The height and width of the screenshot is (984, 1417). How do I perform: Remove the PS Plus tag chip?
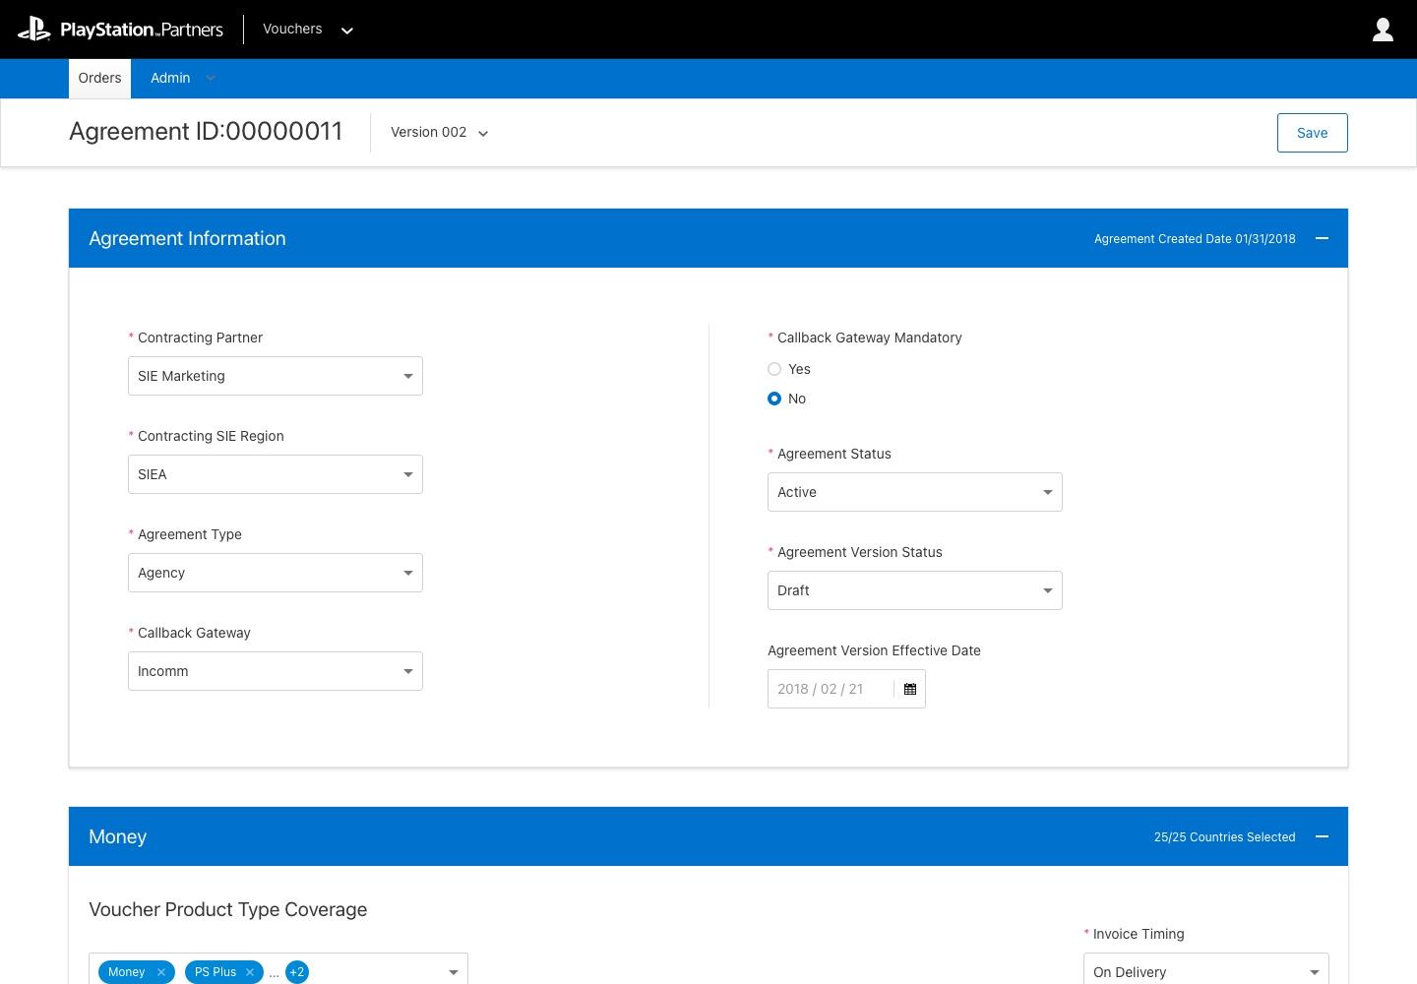click(x=250, y=972)
